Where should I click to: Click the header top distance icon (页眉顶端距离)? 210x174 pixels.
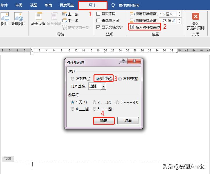132,14
